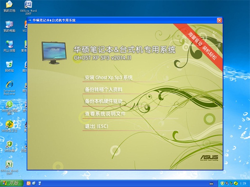This screenshot has height=187, width=250.
Task: Open Office Excel 2007 desktop shortcut
Action: point(9,168)
